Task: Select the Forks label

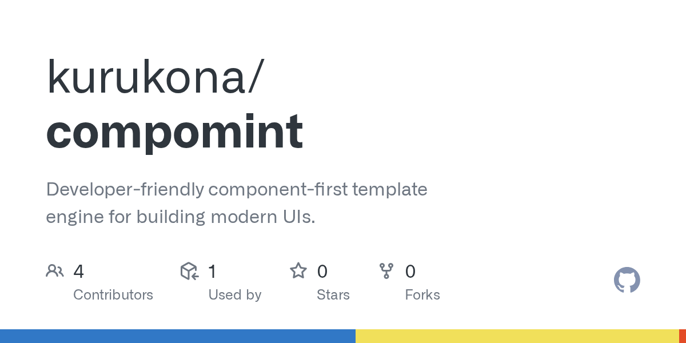Action: tap(422, 295)
